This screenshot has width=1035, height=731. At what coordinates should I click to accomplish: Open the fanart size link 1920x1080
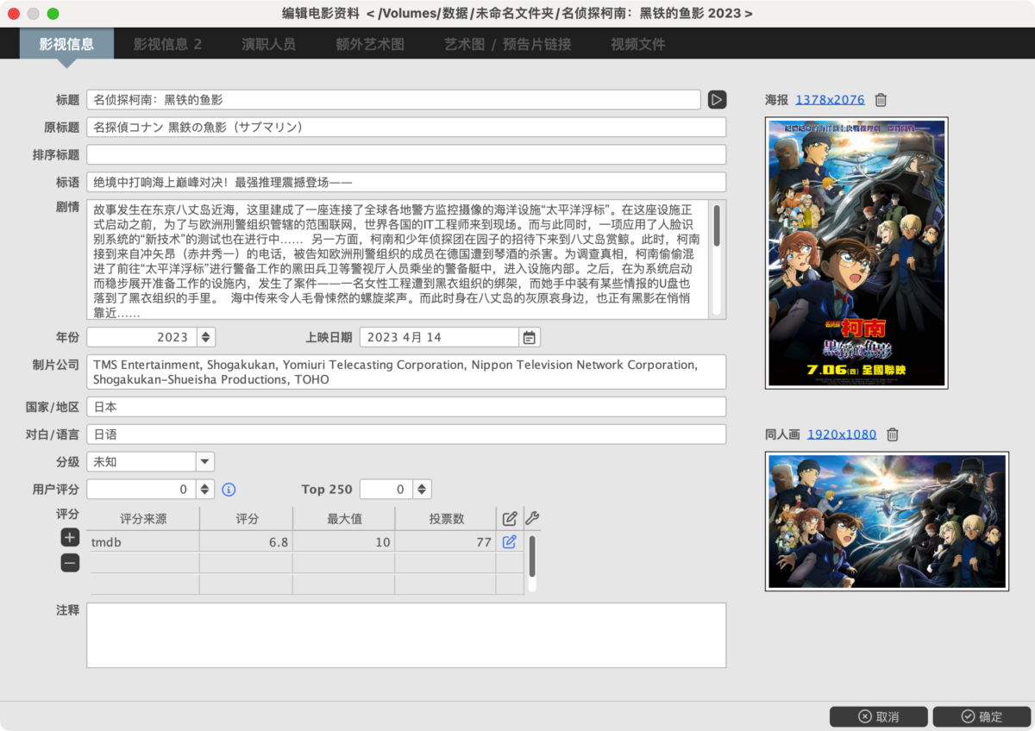[x=842, y=434]
